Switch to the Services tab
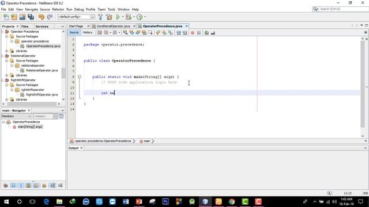 pos(42,26)
